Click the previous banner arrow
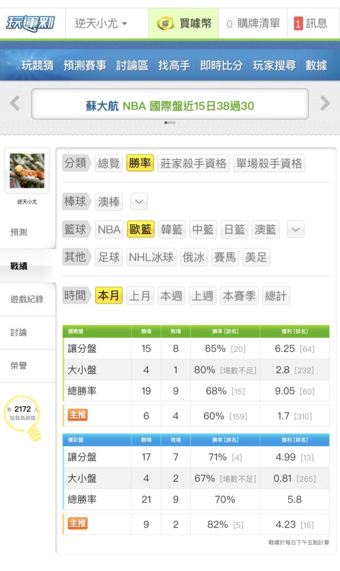 (x=15, y=103)
